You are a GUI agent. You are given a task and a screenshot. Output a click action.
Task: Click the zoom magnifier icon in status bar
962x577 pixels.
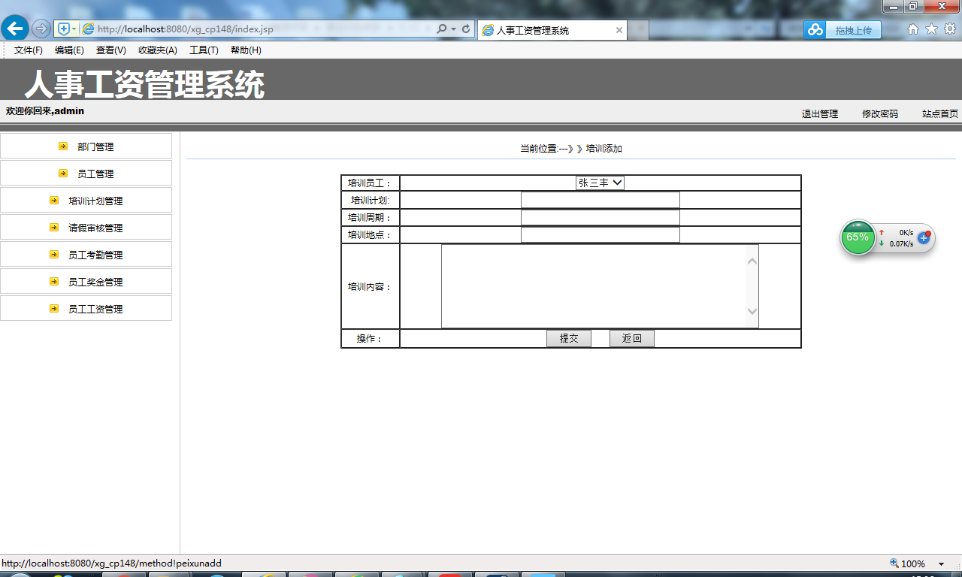894,563
